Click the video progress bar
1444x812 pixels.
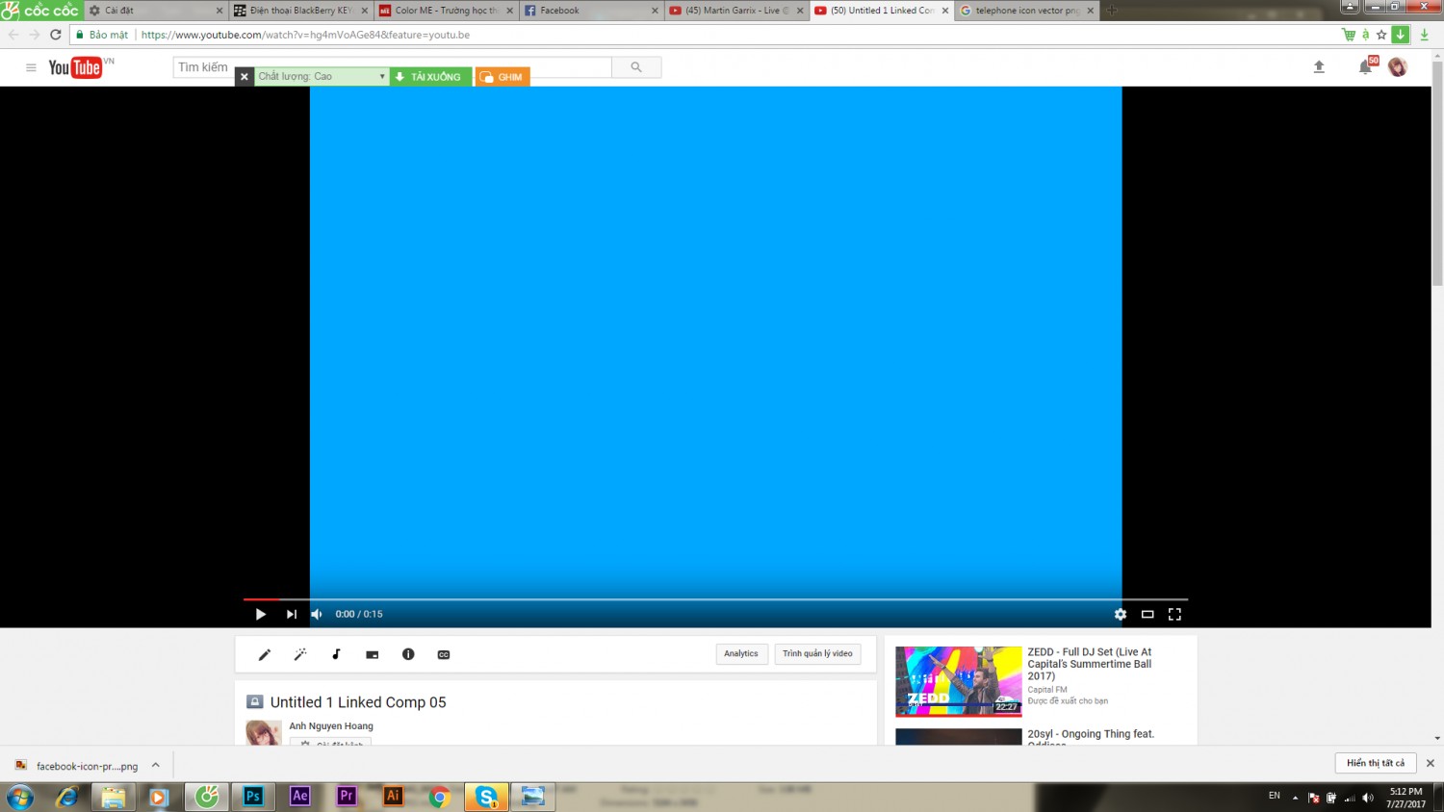pyautogui.click(x=715, y=599)
